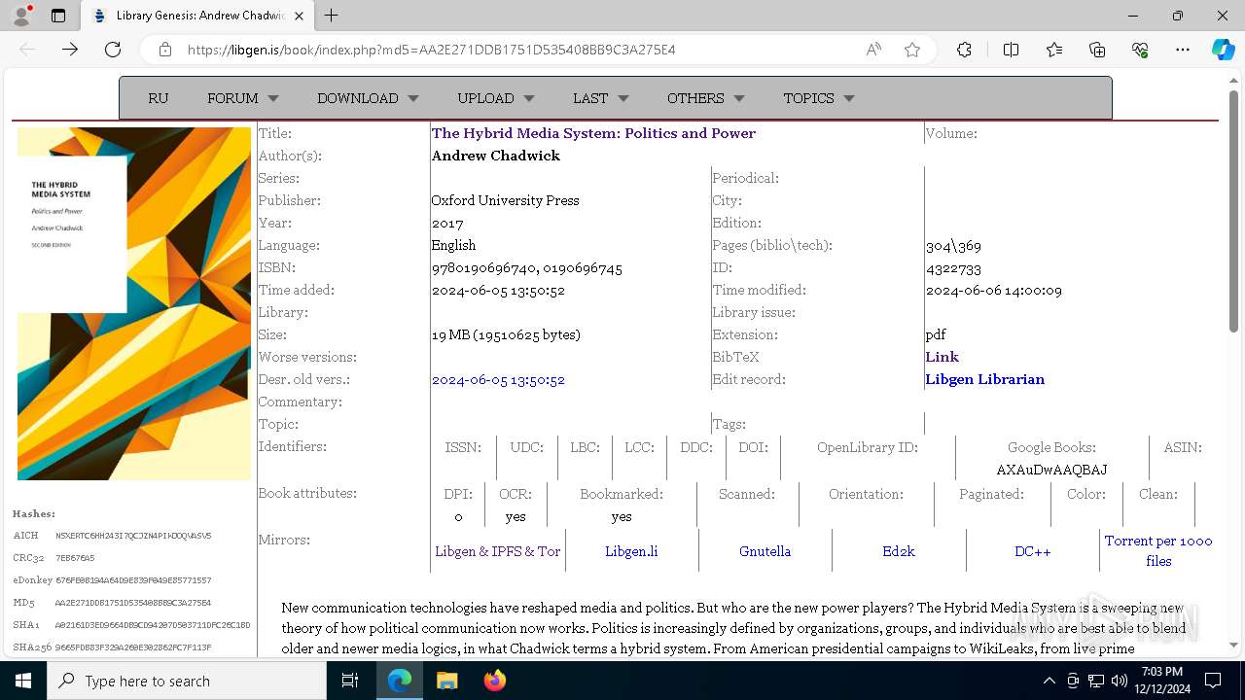This screenshot has width=1245, height=700.
Task: Open File Explorer from taskbar
Action: point(446,681)
